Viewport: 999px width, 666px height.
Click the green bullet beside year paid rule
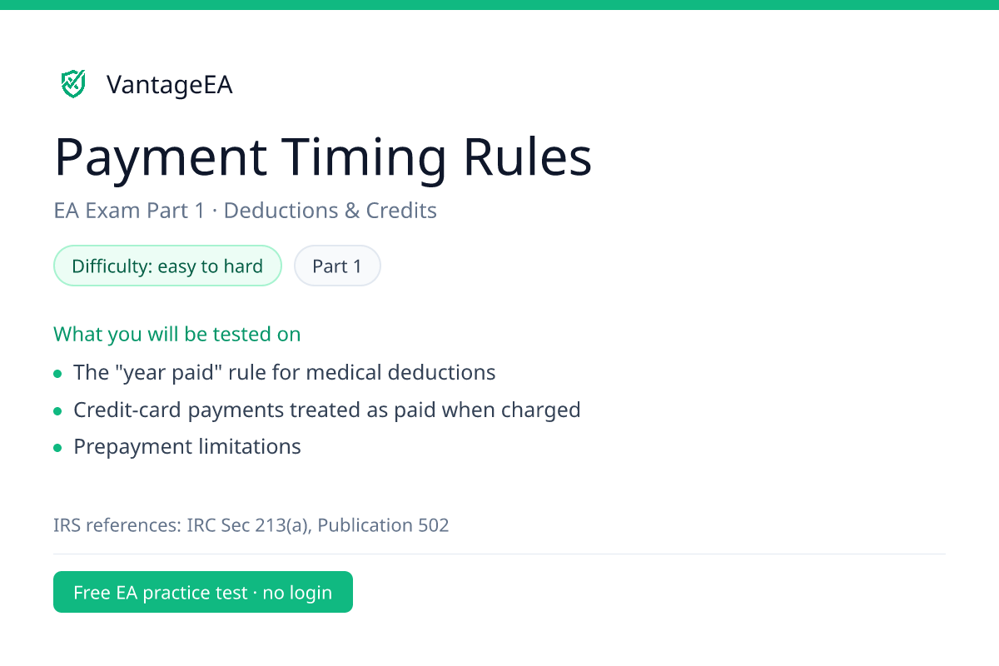(x=57, y=374)
